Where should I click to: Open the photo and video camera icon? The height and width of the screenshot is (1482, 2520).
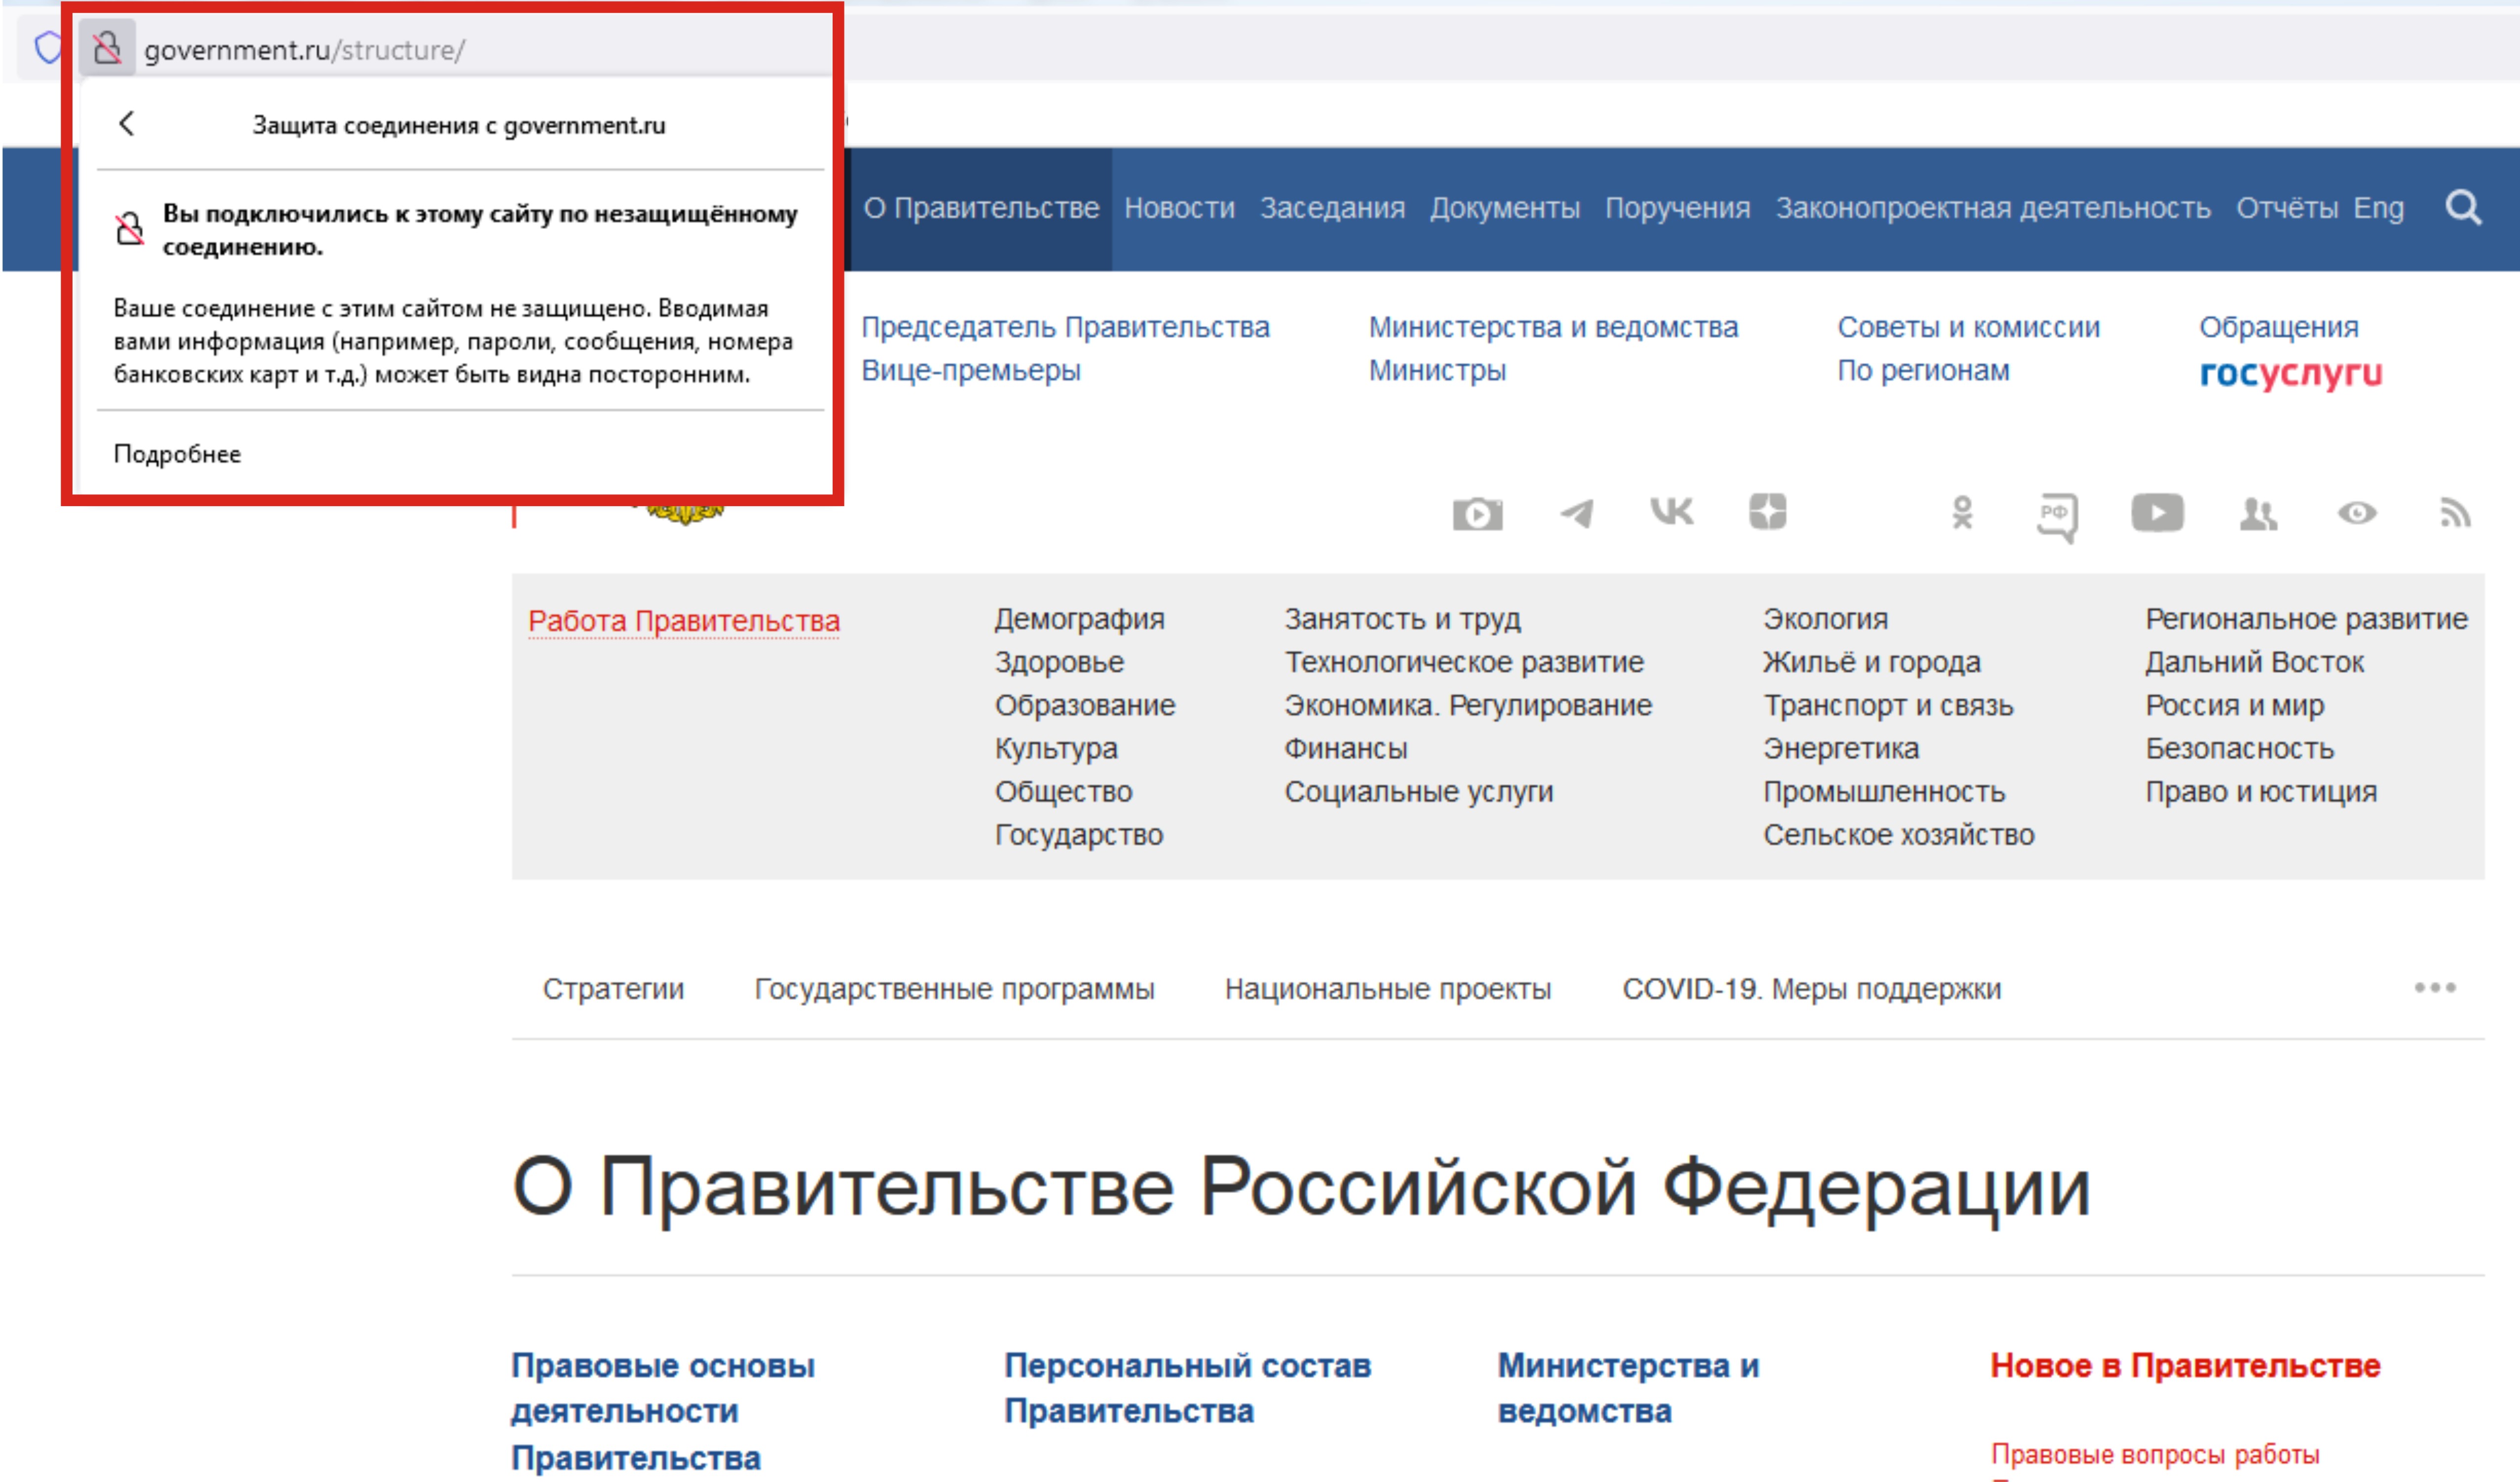[1477, 514]
